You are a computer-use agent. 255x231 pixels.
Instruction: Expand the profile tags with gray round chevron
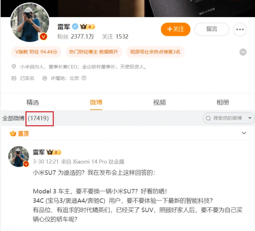pyautogui.click(x=243, y=52)
